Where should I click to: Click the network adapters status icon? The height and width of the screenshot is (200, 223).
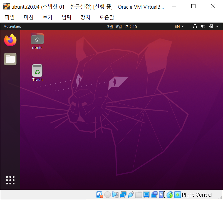click(x=123, y=195)
